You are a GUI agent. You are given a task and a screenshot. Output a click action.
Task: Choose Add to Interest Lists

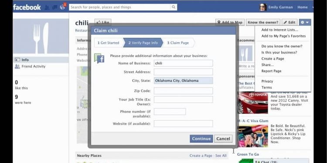[x=279, y=30]
